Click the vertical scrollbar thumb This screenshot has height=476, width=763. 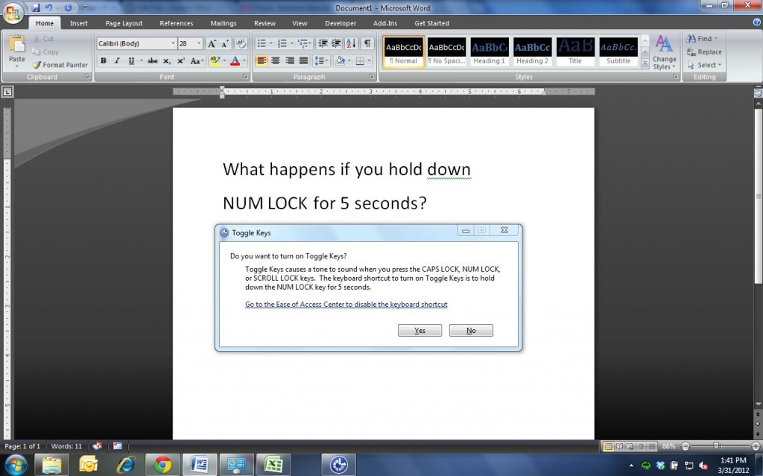pos(758,196)
